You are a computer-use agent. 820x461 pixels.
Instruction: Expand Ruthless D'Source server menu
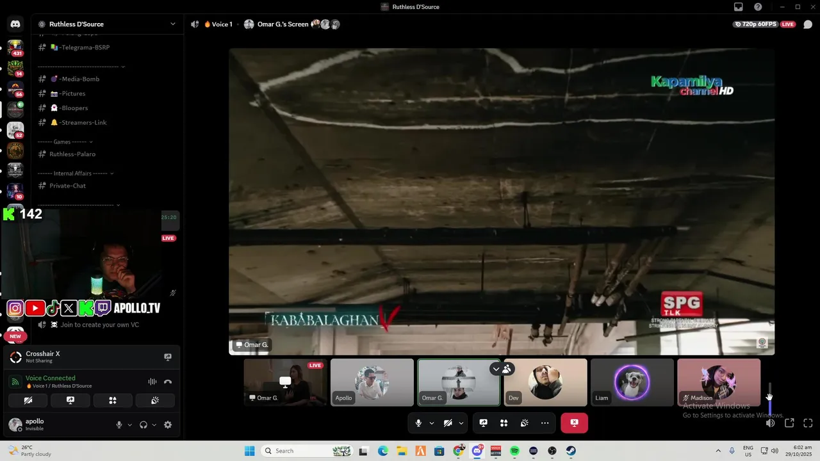pyautogui.click(x=172, y=24)
